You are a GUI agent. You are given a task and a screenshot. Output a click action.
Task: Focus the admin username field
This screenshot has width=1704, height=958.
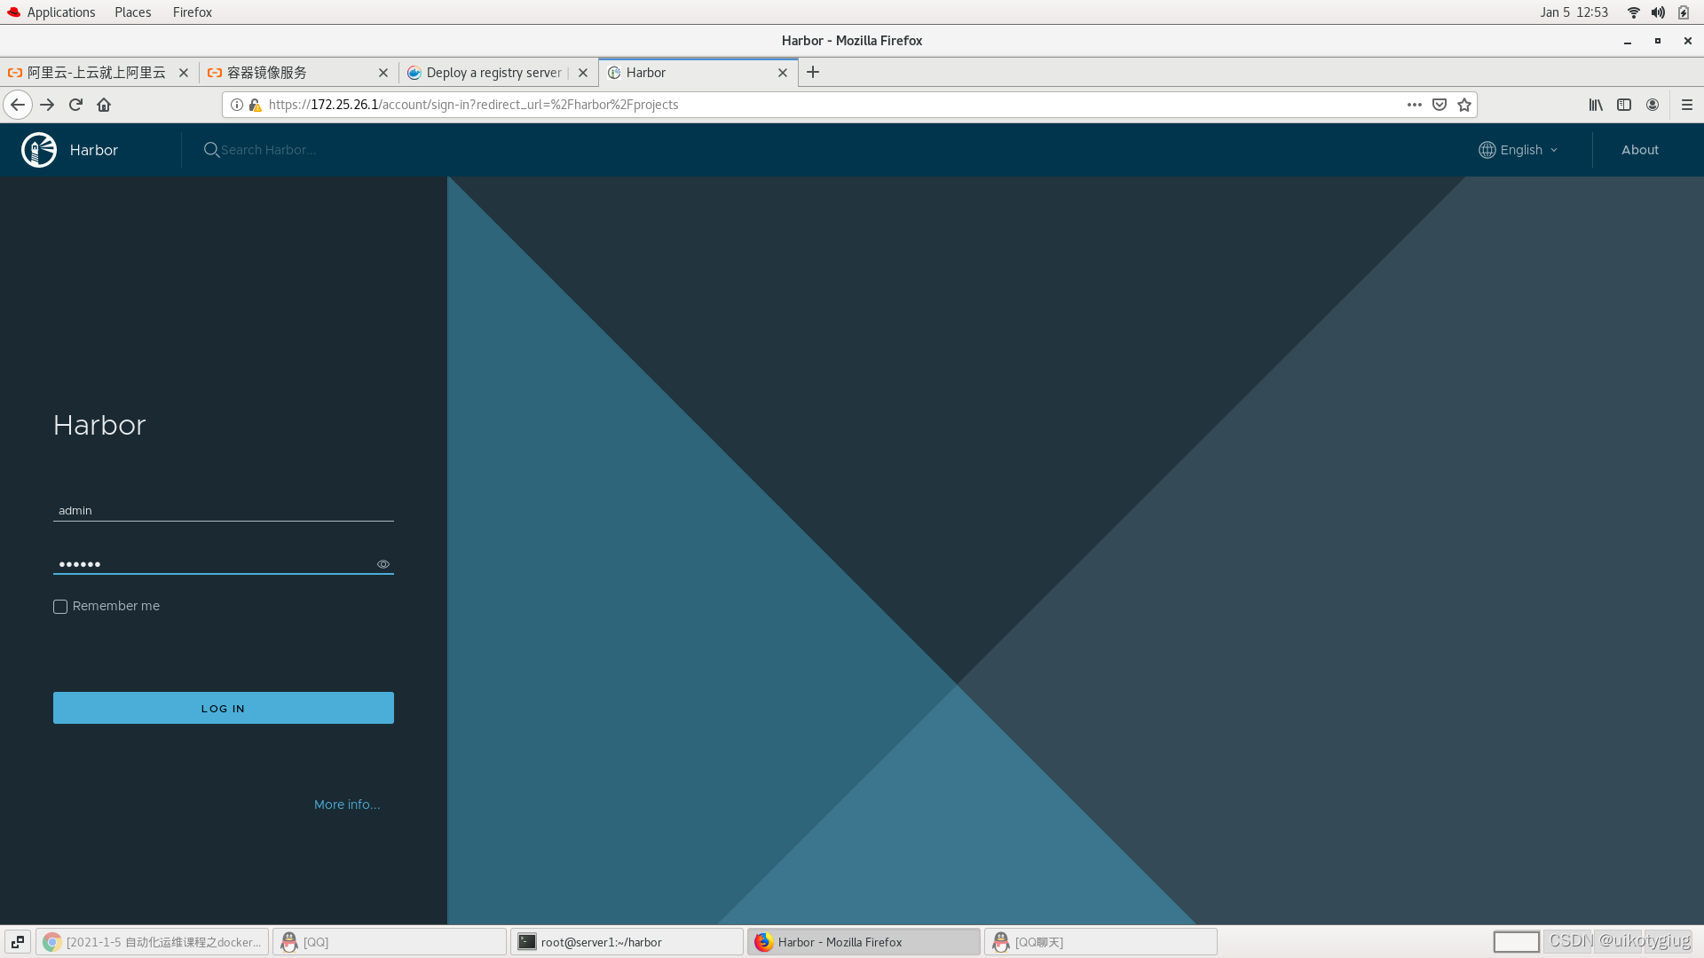coord(224,510)
